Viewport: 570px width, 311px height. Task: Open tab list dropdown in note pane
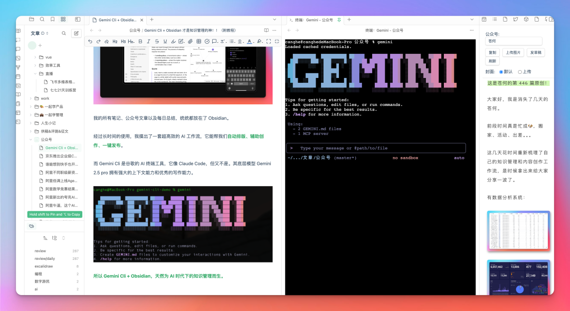(274, 20)
